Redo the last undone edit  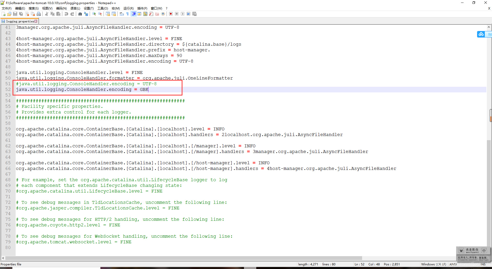72,14
